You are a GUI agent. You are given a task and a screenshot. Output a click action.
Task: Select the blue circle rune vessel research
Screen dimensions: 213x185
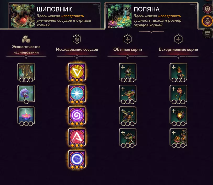click(x=77, y=159)
